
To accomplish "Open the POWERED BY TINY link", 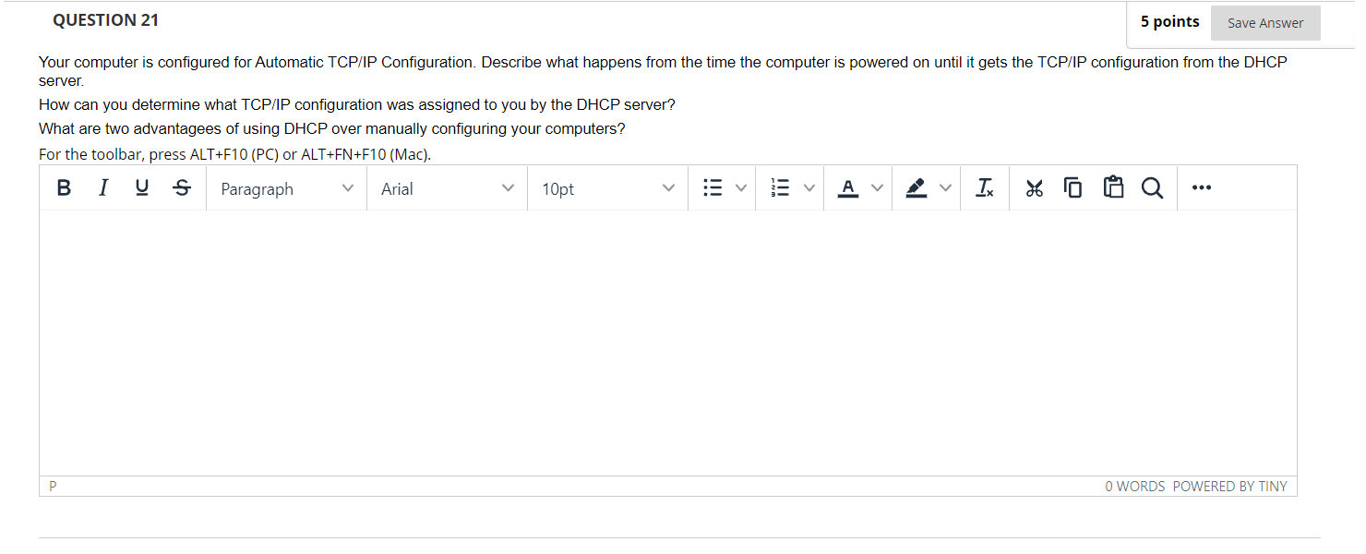I will pos(1229,487).
